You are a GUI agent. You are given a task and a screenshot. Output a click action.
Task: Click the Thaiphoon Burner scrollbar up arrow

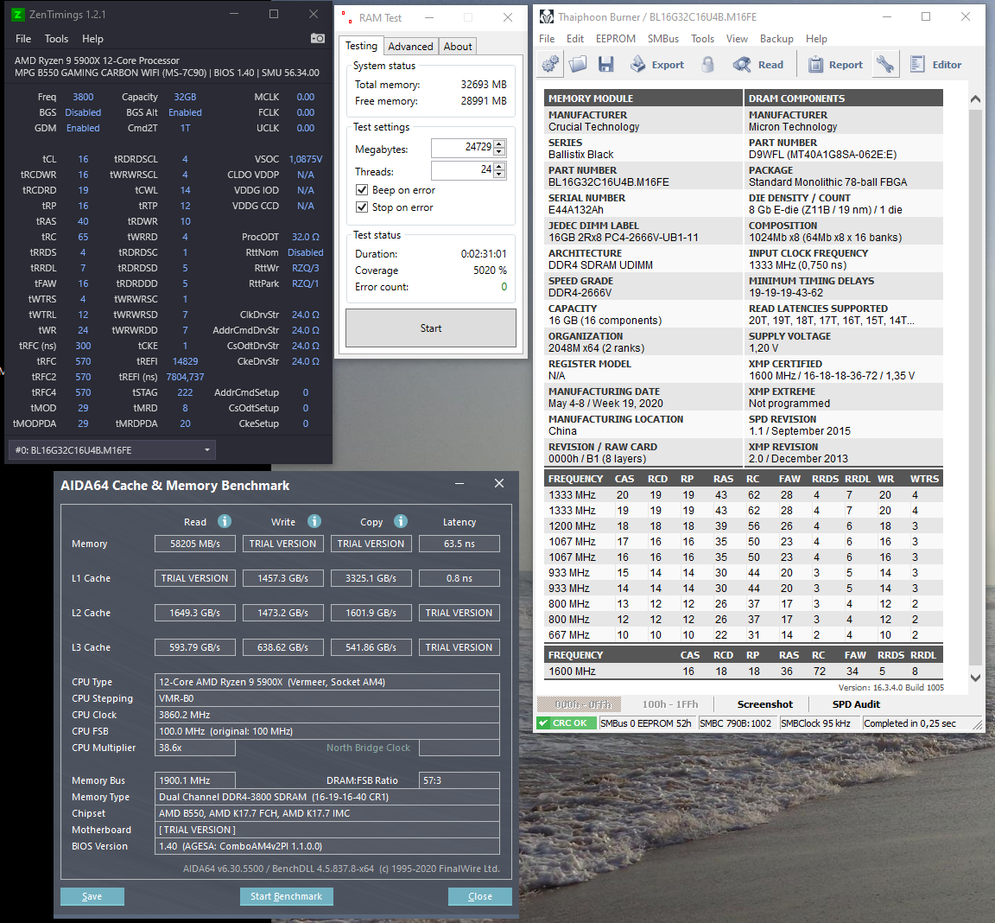click(x=975, y=99)
